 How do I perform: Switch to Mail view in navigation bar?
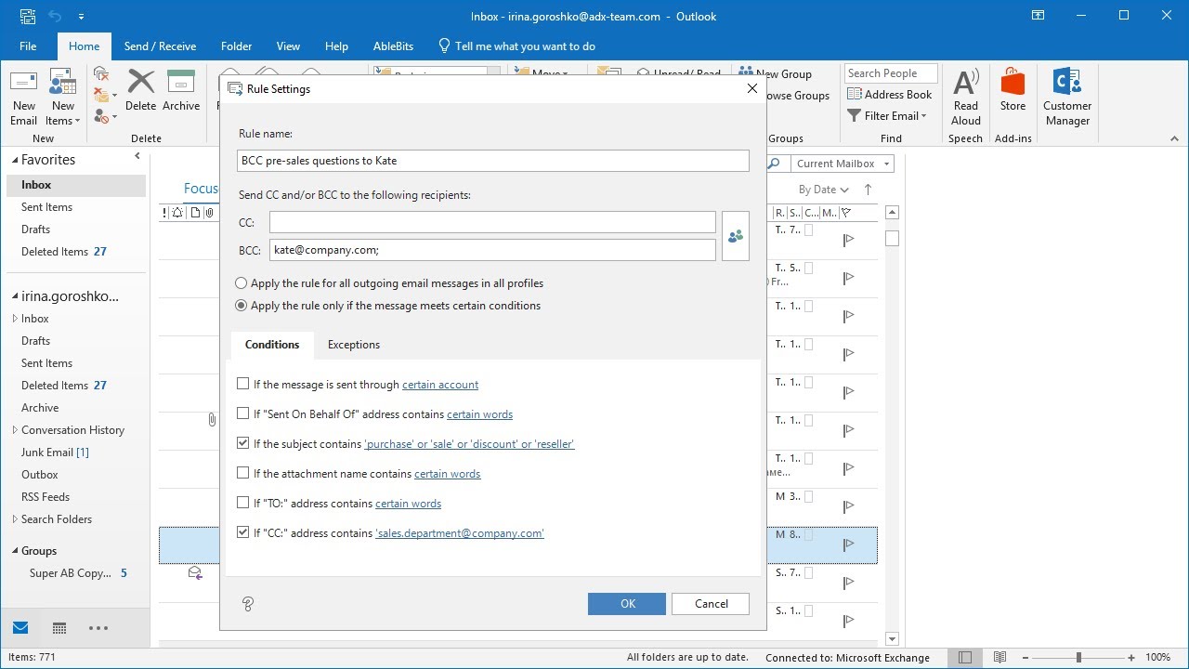coord(20,628)
